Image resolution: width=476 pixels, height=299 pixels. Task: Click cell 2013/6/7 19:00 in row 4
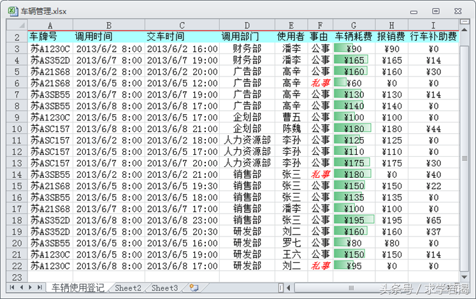(182, 60)
